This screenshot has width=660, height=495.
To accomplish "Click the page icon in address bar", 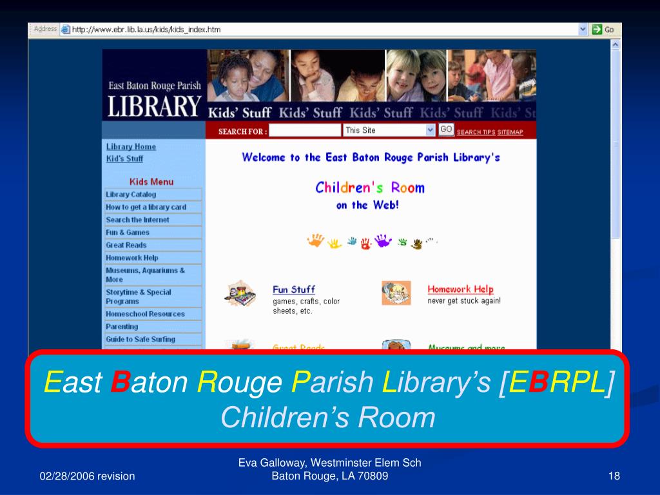I will 65,30.
